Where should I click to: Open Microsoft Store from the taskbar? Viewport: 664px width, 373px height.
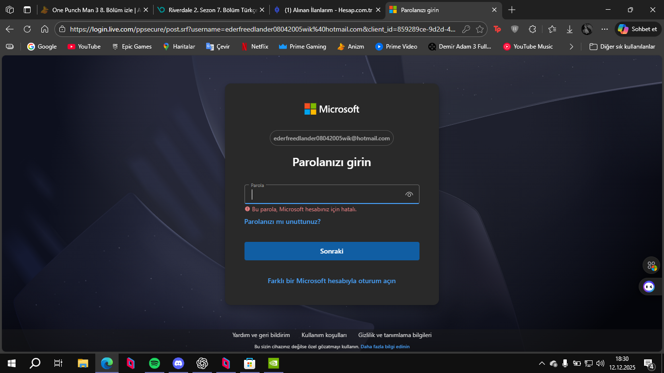click(249, 363)
